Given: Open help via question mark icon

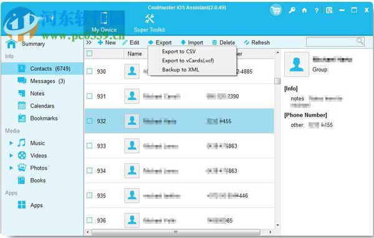Looking at the screenshot, I should [x=316, y=11].
